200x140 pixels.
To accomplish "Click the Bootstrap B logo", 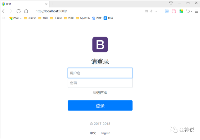I will [x=100, y=45].
